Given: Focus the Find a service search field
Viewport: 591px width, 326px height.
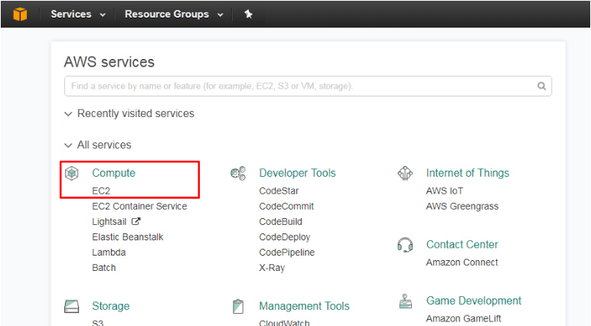Looking at the screenshot, I should click(308, 86).
